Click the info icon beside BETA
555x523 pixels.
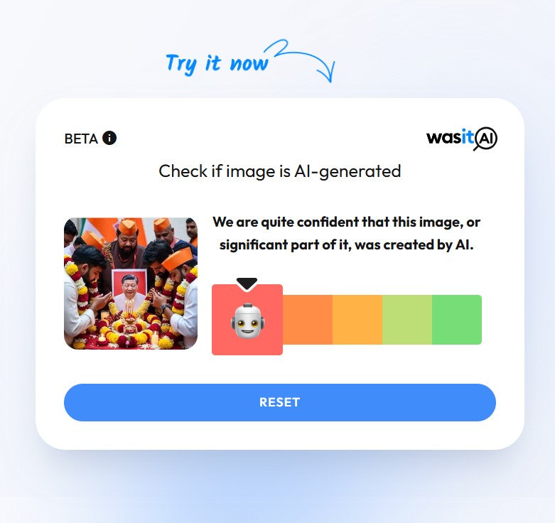(x=109, y=138)
